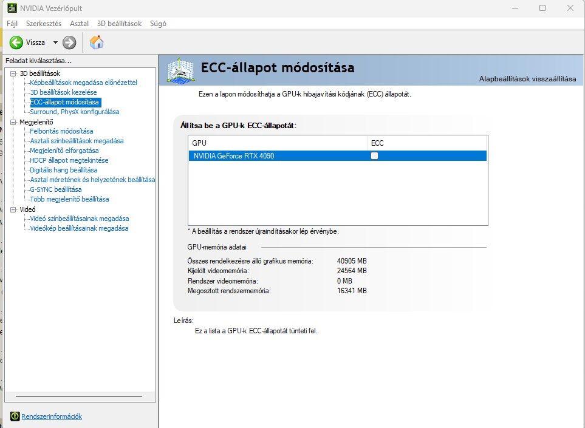
Task: Select ECC-állapot módosítása tree item
Action: pos(64,102)
